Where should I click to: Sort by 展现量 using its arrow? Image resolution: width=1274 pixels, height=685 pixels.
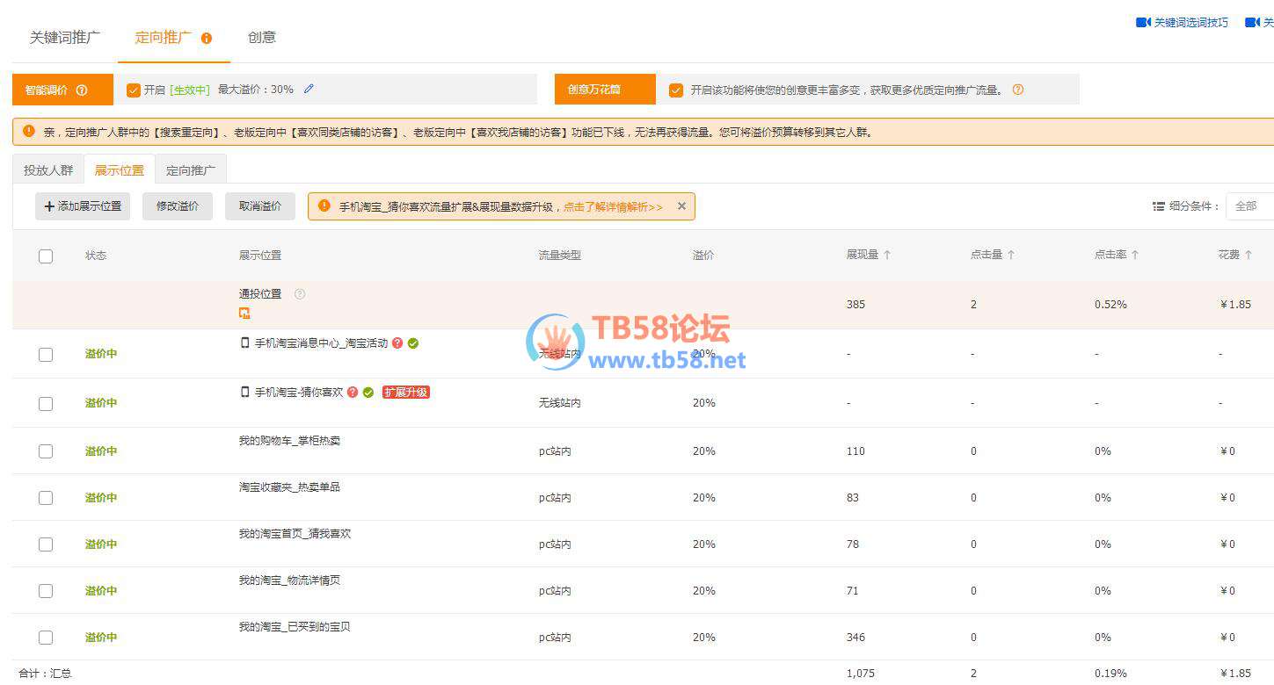[x=887, y=255]
